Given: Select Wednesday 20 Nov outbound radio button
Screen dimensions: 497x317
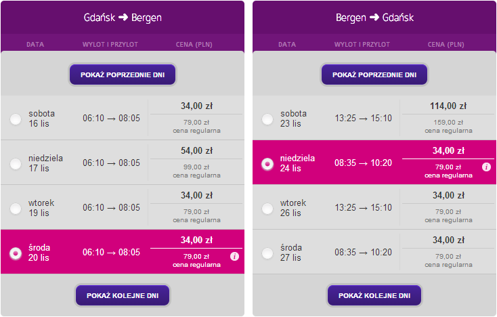Looking at the screenshot, I should 16,253.
